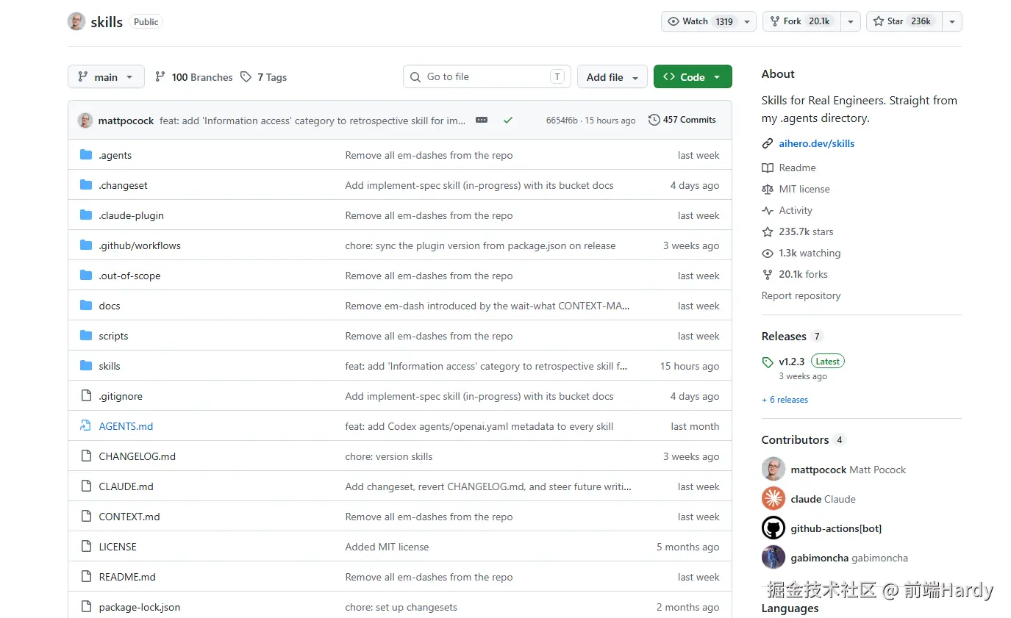Screen dimensions: 1011x618
Task: Click the green commit status checkmark
Action: (508, 120)
